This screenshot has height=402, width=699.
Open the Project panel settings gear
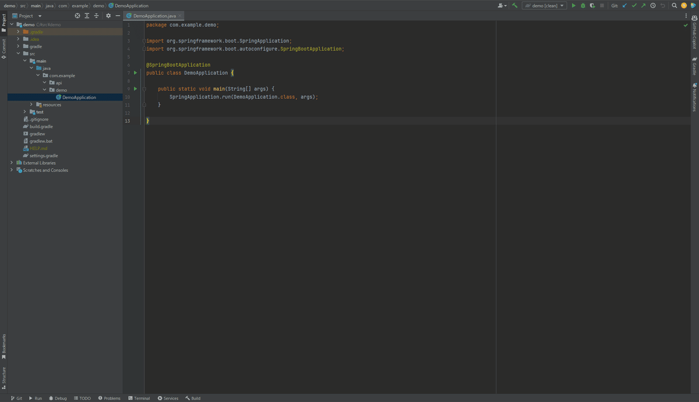coord(108,16)
